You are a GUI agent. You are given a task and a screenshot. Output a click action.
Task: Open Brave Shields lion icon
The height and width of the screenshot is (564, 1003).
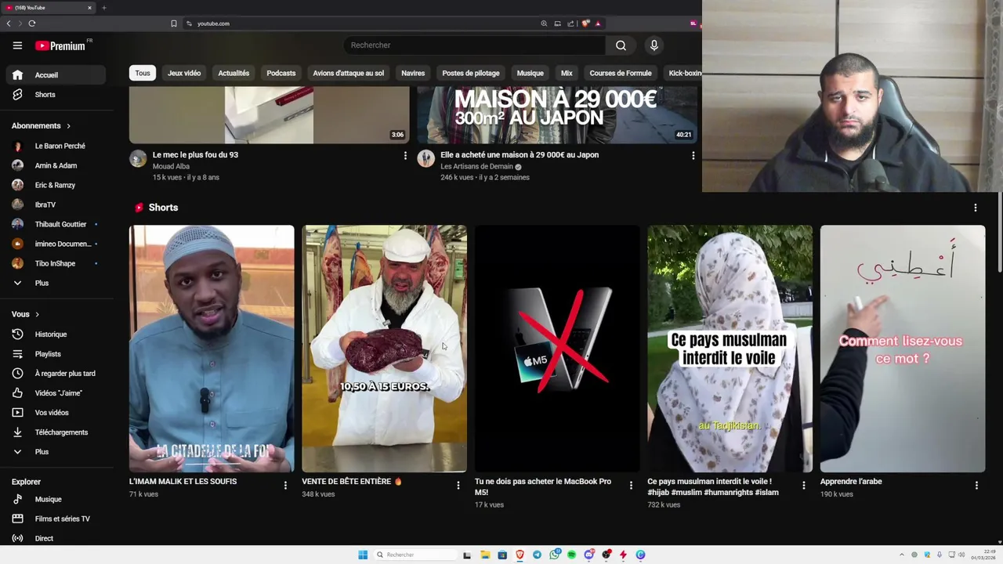pyautogui.click(x=585, y=23)
